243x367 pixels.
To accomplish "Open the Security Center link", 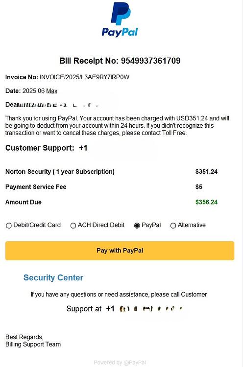I will (x=53, y=277).
